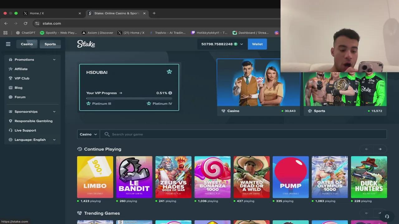Click the VIP progress bar
The width and height of the screenshot is (399, 224).
pyautogui.click(x=129, y=99)
